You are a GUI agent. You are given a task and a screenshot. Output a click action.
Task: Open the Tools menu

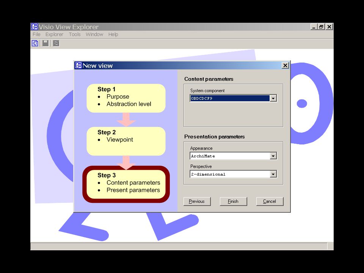point(75,35)
